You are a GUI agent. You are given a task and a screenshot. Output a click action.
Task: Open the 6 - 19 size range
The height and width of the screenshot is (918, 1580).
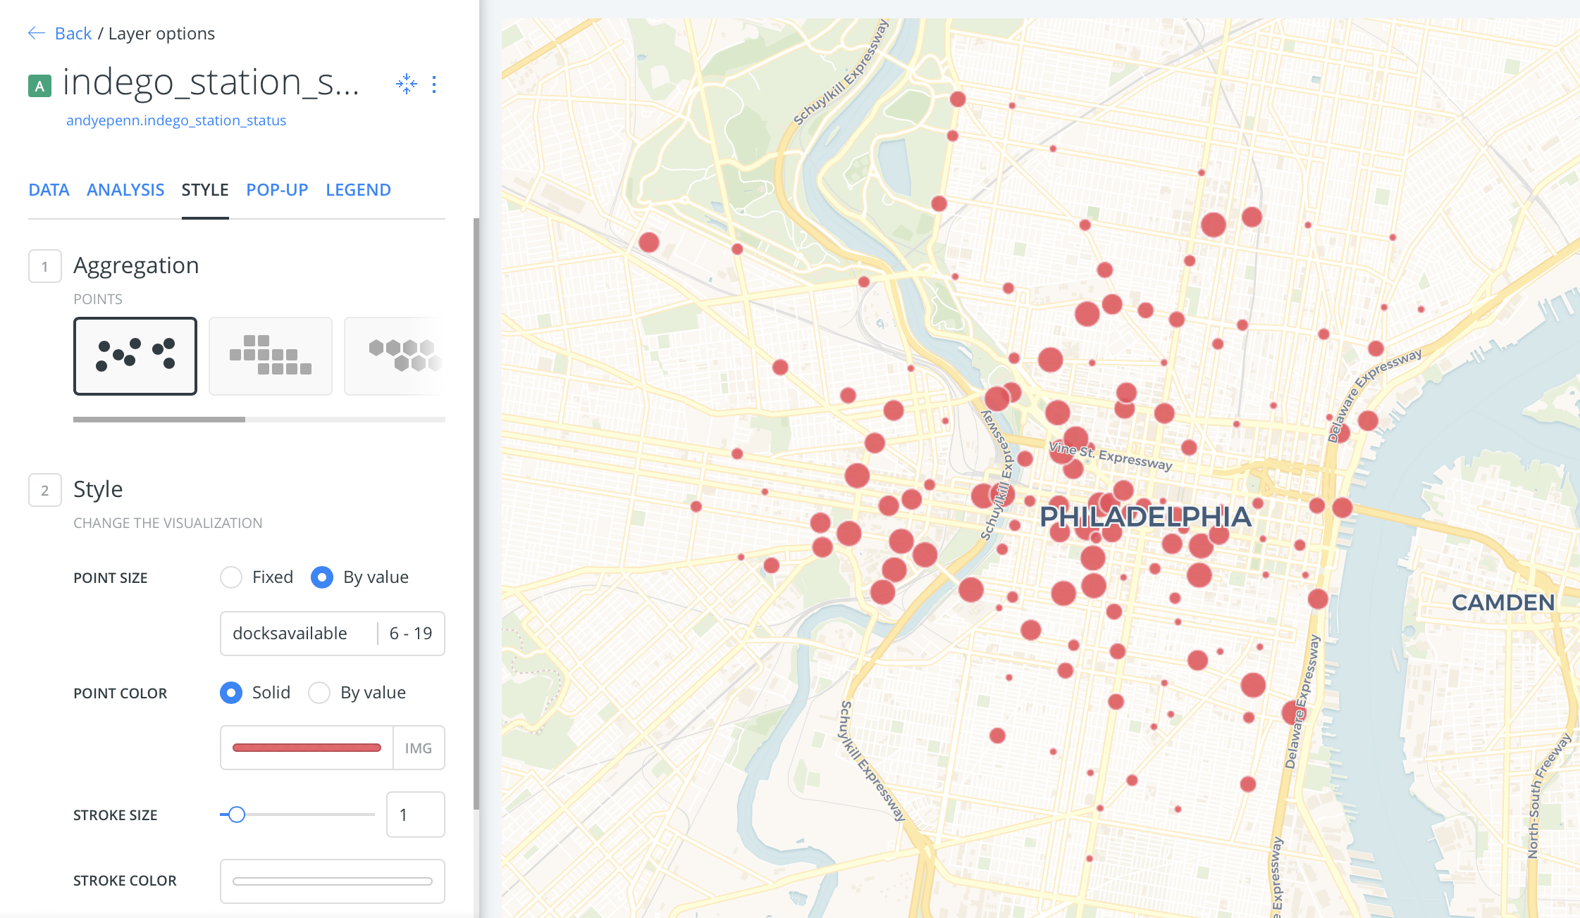411,634
